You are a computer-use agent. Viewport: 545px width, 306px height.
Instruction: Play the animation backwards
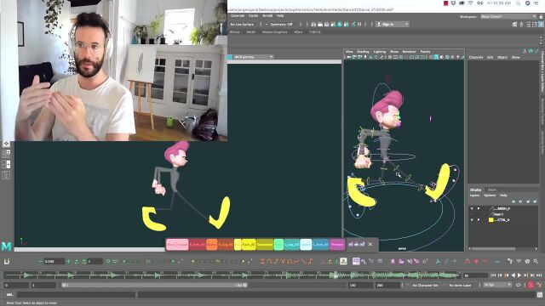point(513,275)
